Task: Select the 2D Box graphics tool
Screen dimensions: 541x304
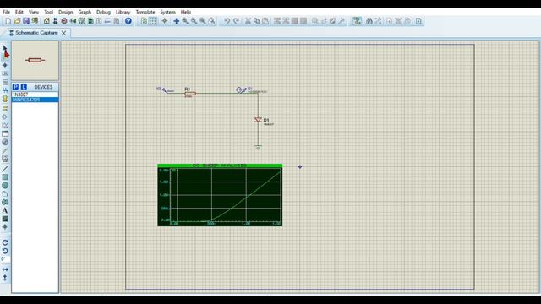Action: pos(5,177)
